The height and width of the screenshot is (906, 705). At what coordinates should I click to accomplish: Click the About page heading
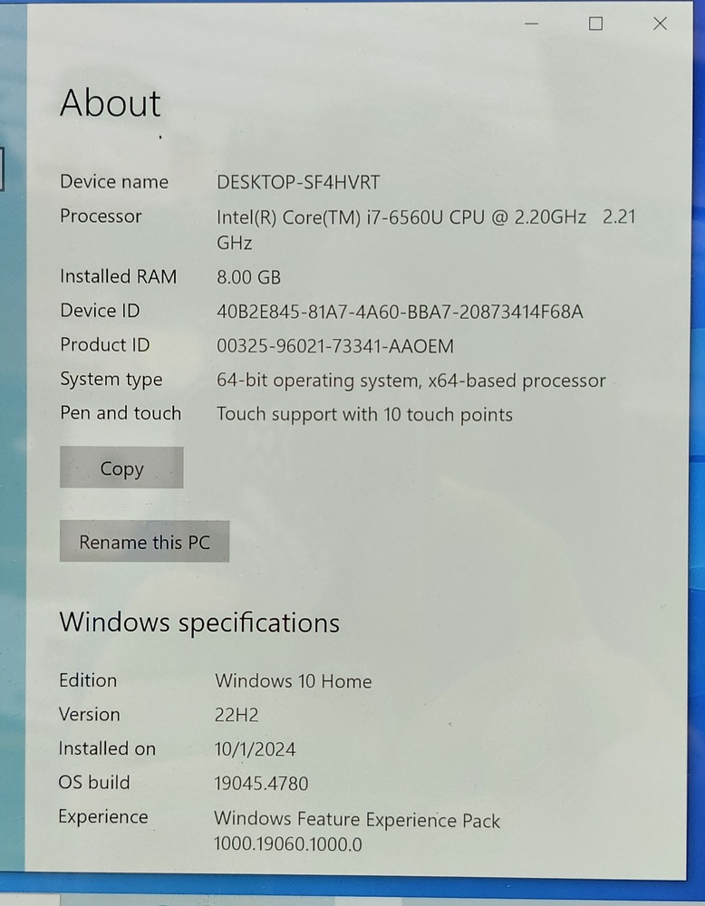111,103
